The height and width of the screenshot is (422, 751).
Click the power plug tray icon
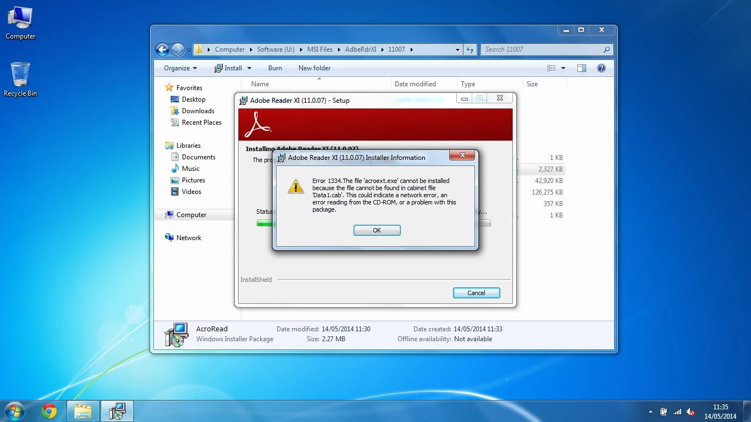pyautogui.click(x=664, y=412)
